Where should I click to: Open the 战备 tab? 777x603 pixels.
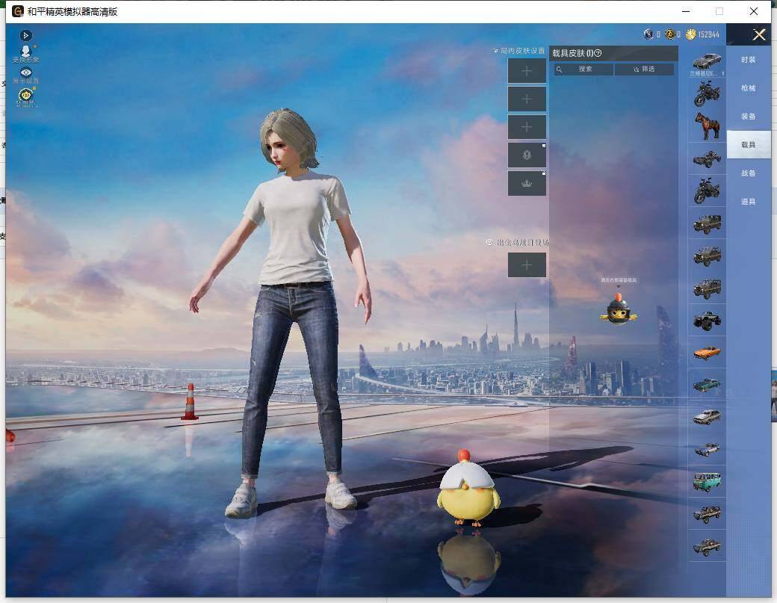point(749,173)
